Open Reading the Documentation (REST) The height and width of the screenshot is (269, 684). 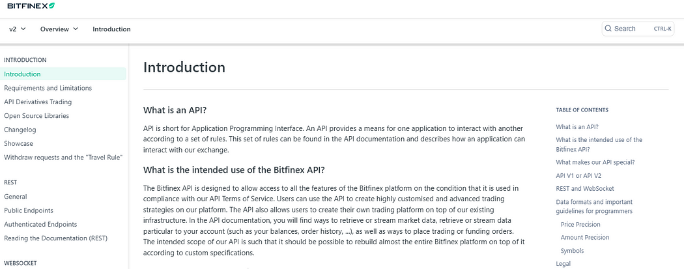56,238
